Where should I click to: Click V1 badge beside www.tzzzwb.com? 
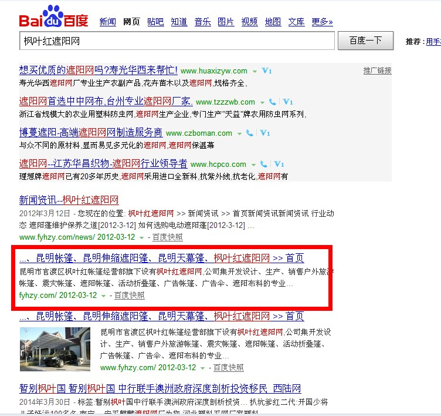tap(288, 102)
